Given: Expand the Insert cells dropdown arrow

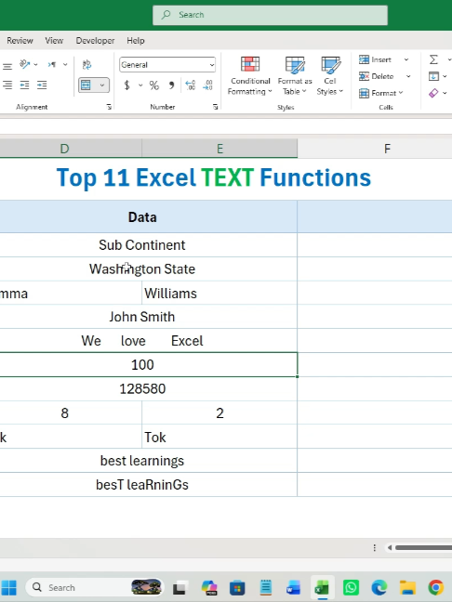Looking at the screenshot, I should click(406, 59).
